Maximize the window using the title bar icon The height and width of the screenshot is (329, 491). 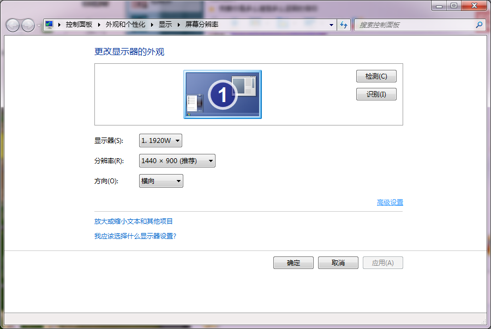[453, 5]
